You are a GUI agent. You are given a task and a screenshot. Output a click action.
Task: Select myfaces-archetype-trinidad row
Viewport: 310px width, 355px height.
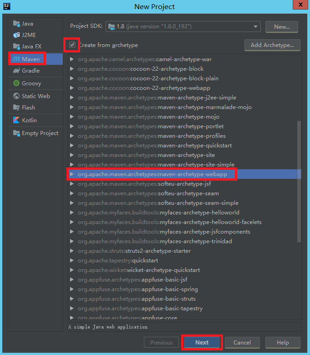[185, 241]
